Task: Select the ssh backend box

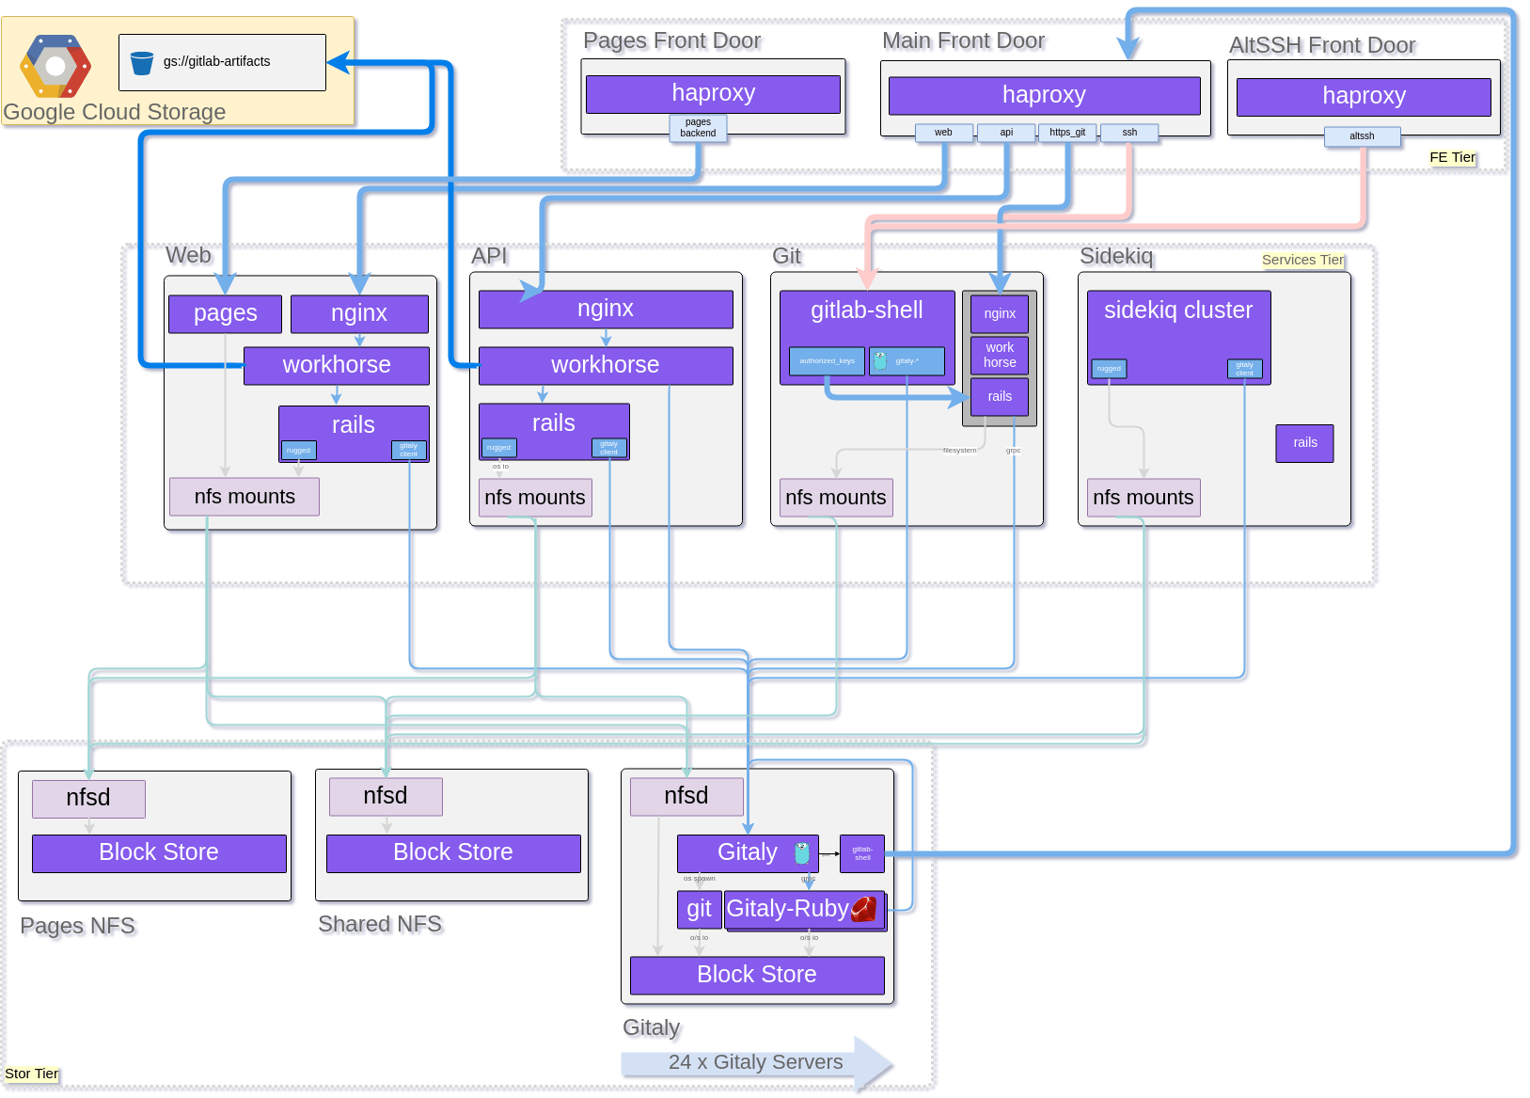Action: [x=1129, y=133]
